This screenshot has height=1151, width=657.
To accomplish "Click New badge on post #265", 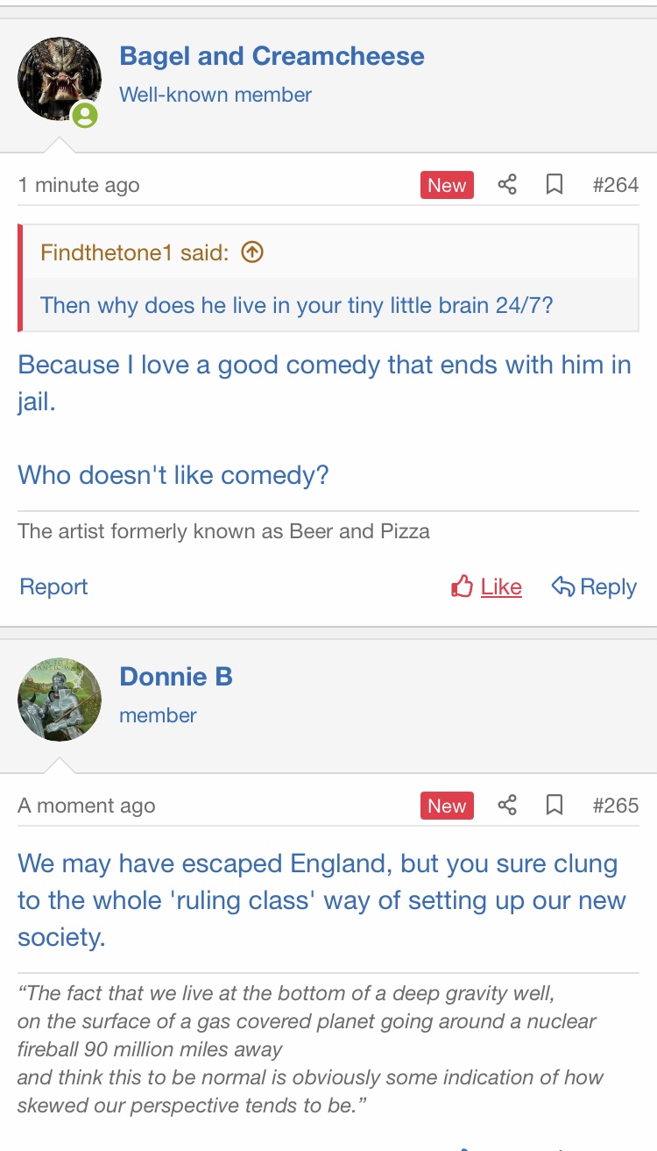I will click(447, 806).
